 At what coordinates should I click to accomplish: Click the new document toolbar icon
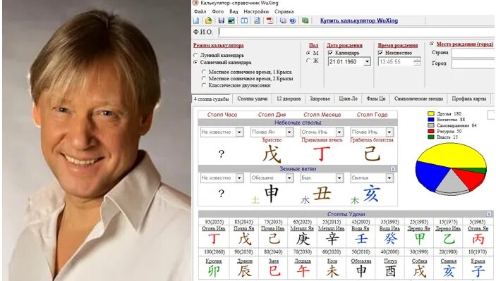coord(196,20)
